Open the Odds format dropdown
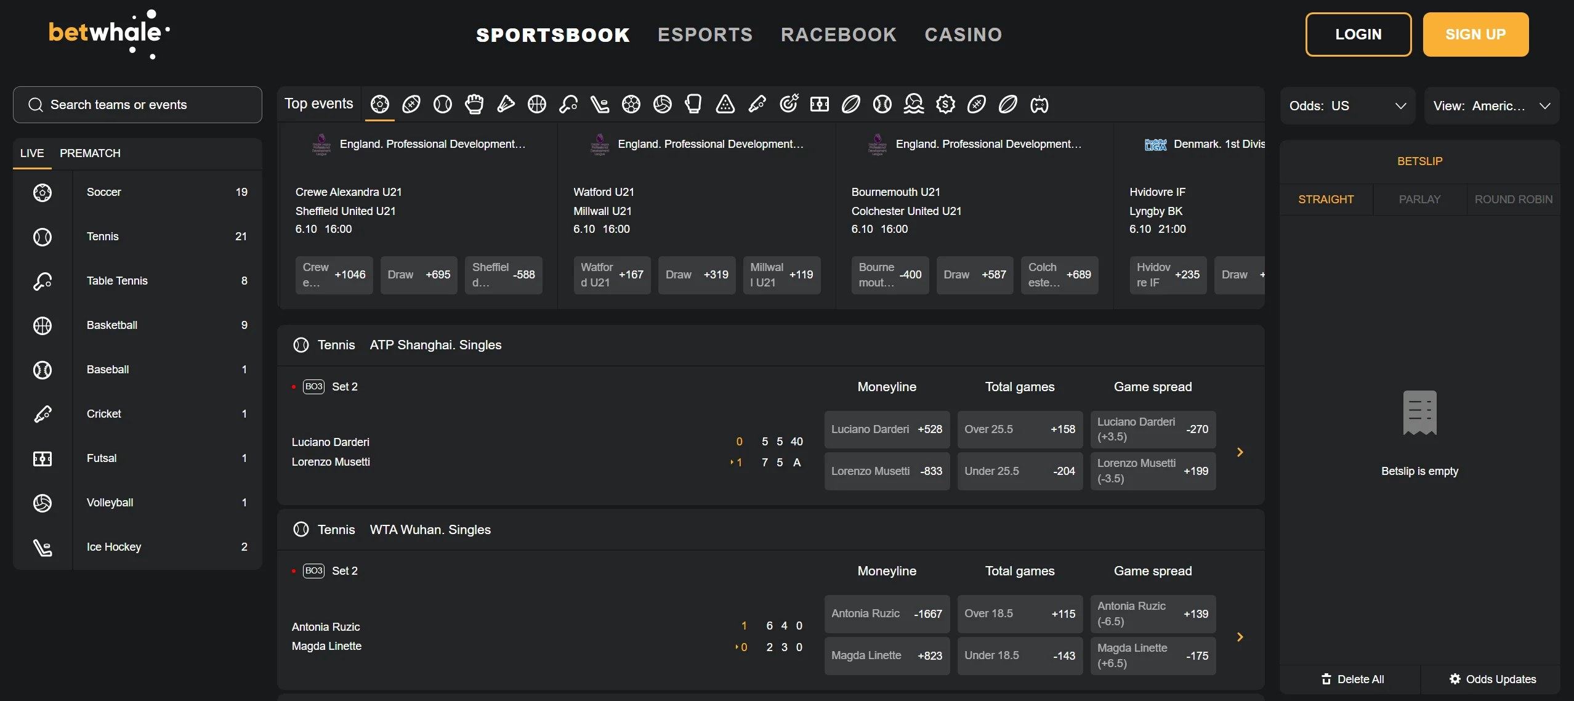The image size is (1574, 701). click(1347, 106)
